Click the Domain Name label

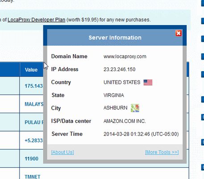(69, 56)
